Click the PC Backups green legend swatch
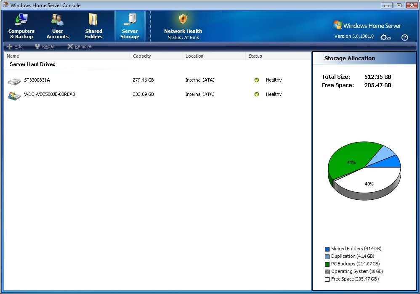Viewport: 420px width, 294px height. (x=327, y=264)
